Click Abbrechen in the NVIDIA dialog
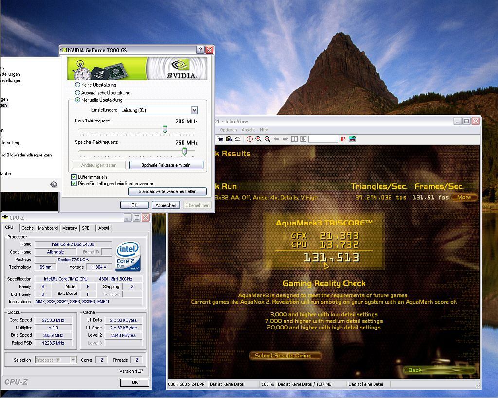The image size is (498, 398). click(x=166, y=205)
